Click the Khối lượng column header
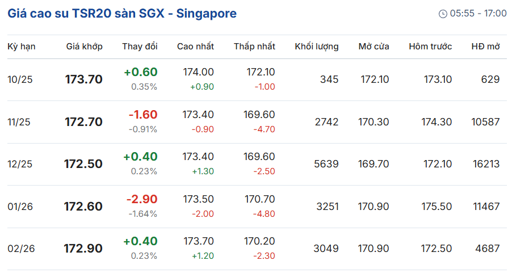The height and width of the screenshot is (273, 512). click(316, 47)
